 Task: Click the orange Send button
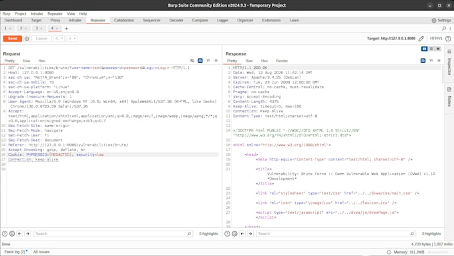click(13, 39)
